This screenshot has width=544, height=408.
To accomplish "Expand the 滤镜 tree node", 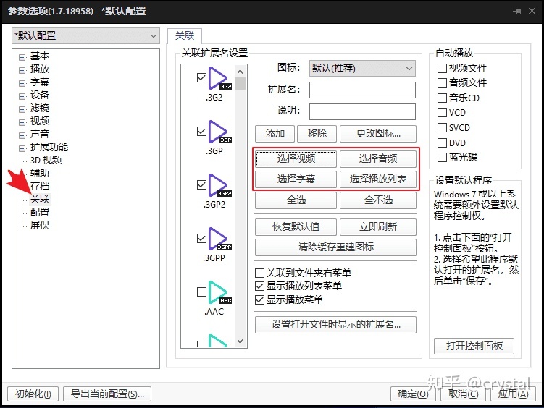I will 22,109.
